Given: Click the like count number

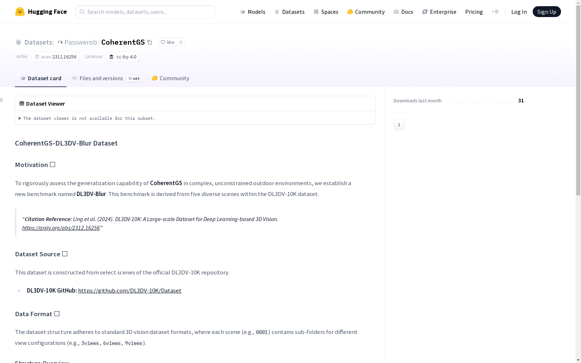Looking at the screenshot, I should tap(180, 42).
